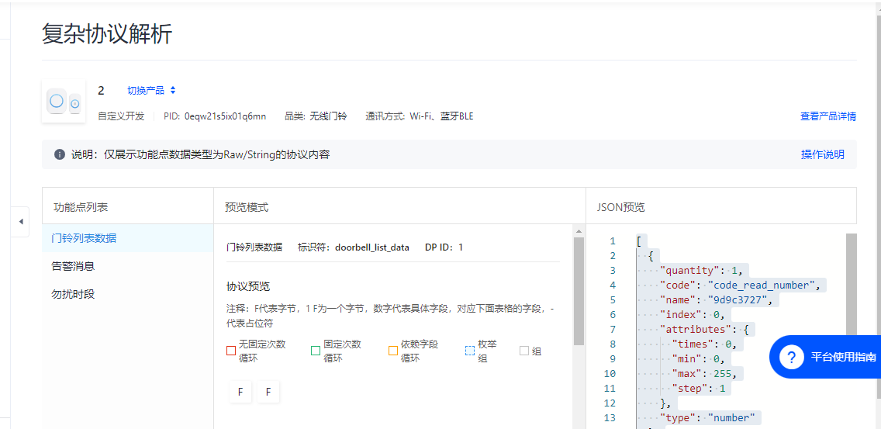Click JSON line number 7

pos(613,329)
